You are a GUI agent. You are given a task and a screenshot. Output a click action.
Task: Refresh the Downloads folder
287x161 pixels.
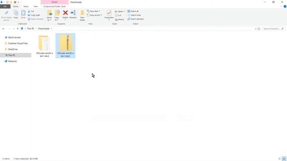[x=259, y=29]
